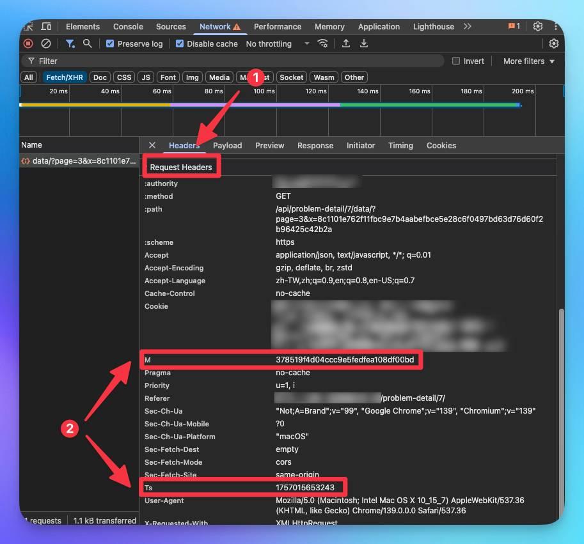Screen dimensions: 584x544
Task: Open the Initiator detail tab
Action: click(x=361, y=146)
